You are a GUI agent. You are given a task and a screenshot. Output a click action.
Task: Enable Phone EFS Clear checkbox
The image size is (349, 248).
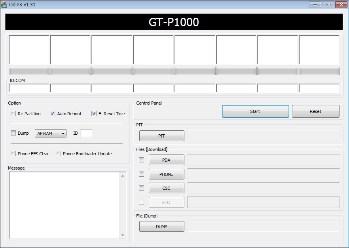(13, 154)
